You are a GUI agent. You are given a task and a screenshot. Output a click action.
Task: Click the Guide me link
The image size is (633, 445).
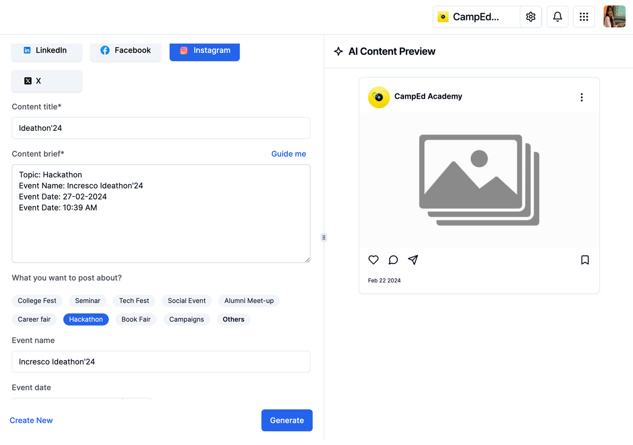point(289,154)
